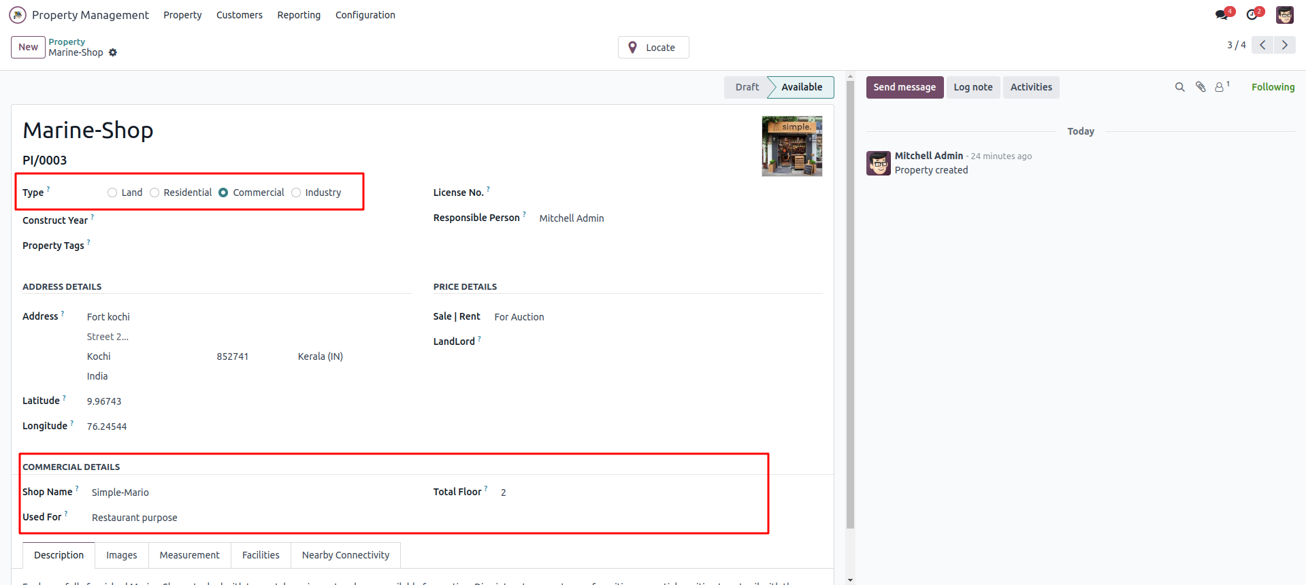Open the country field showing India
The width and height of the screenshot is (1306, 585).
97,376
